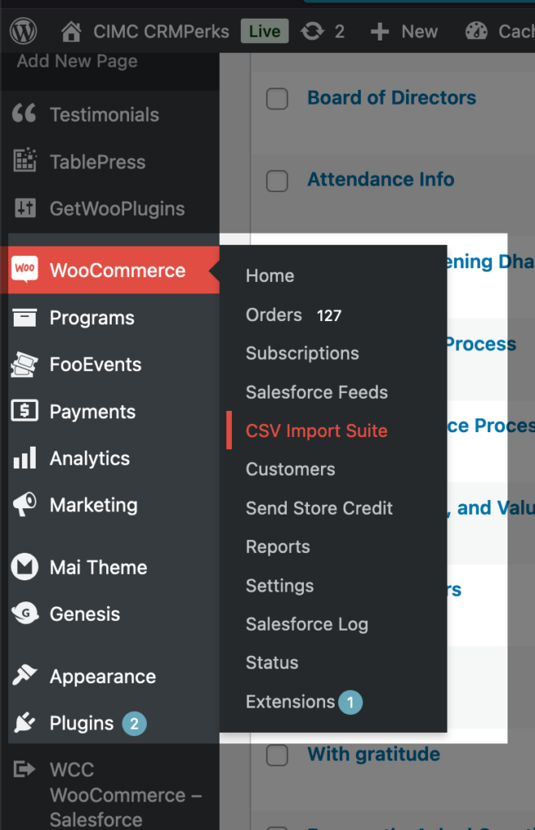Click the updates refresh icon
Image resolution: width=535 pixels, height=830 pixels.
[x=312, y=32]
